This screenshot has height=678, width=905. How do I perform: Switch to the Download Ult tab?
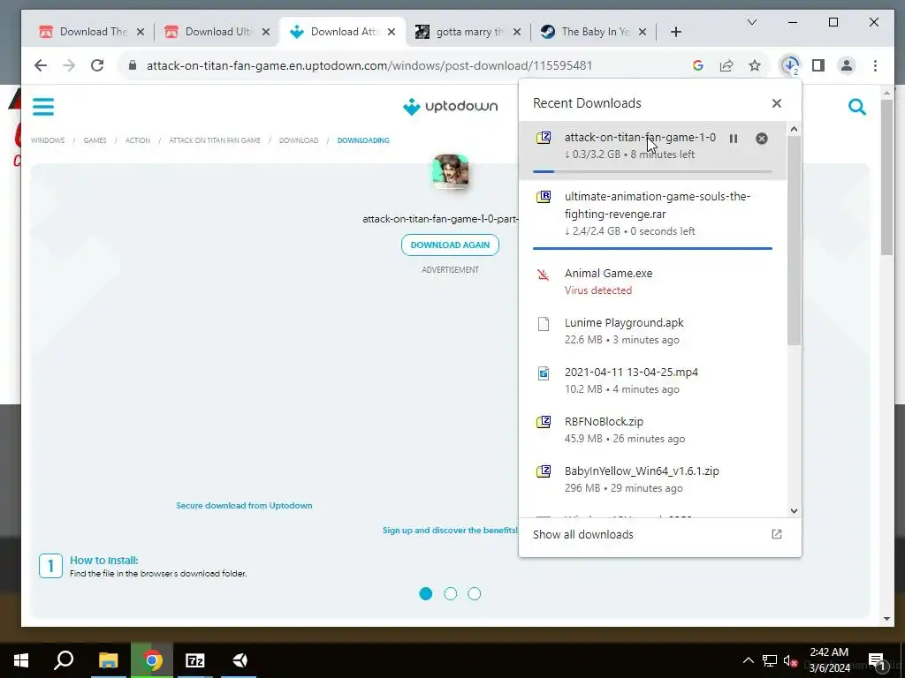[x=217, y=32]
